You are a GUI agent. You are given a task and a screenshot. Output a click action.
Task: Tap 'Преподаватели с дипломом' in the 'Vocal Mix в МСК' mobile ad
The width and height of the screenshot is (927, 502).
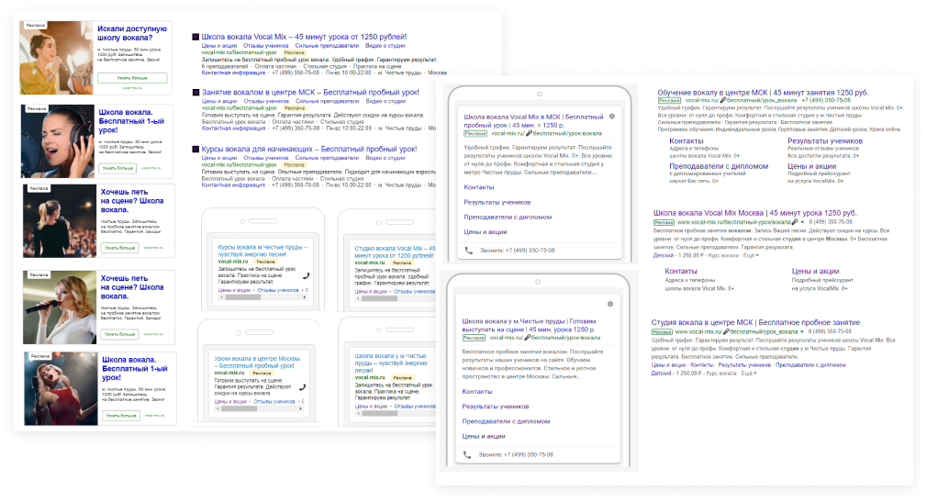click(x=508, y=217)
